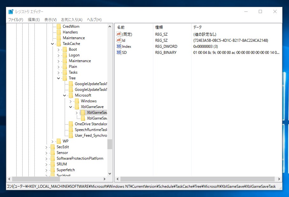The width and height of the screenshot is (289, 197).
Task: Select the 0x00000003 (3) data cell
Action: pyautogui.click(x=206, y=46)
